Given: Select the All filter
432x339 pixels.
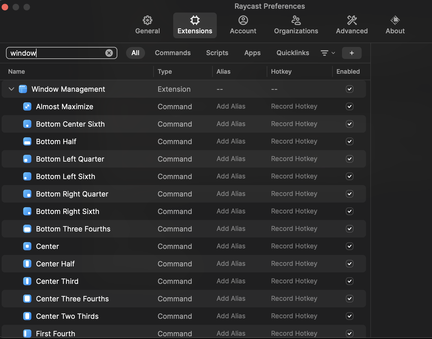Looking at the screenshot, I should 135,53.
